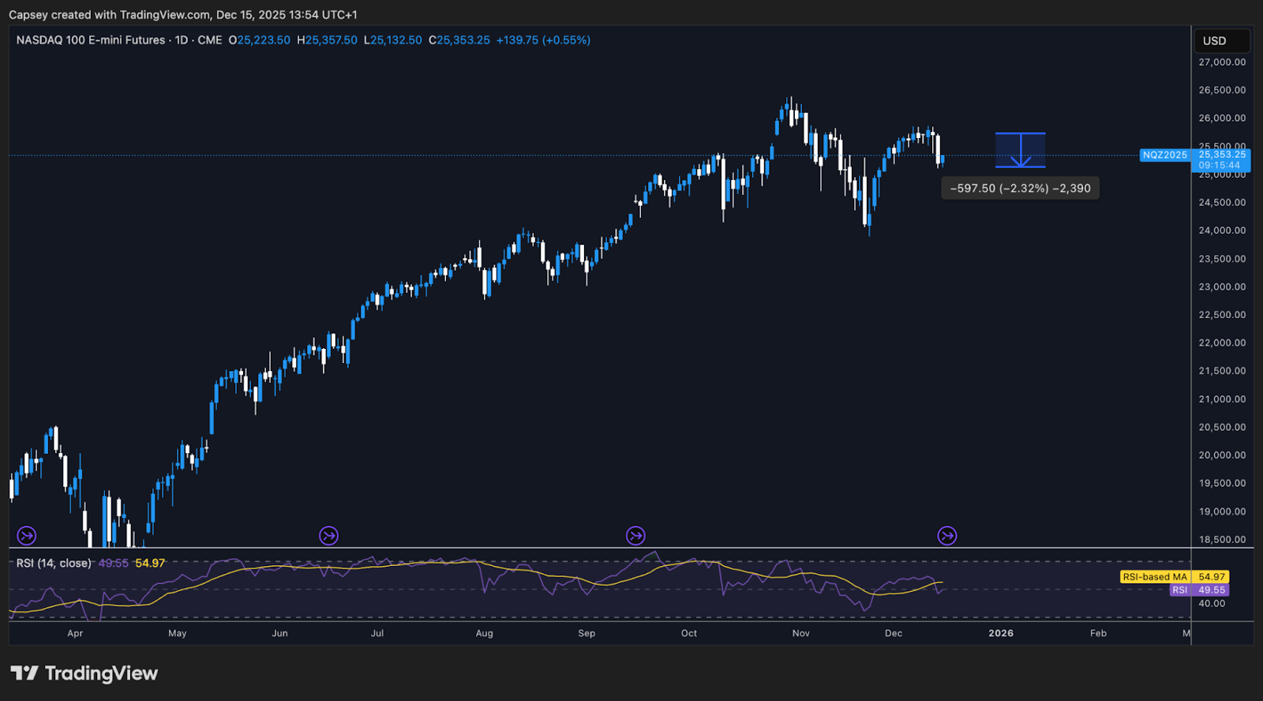This screenshot has width=1263, height=701.
Task: Click the NASDAQ 100 E-mini Futures title
Action: click(x=91, y=40)
